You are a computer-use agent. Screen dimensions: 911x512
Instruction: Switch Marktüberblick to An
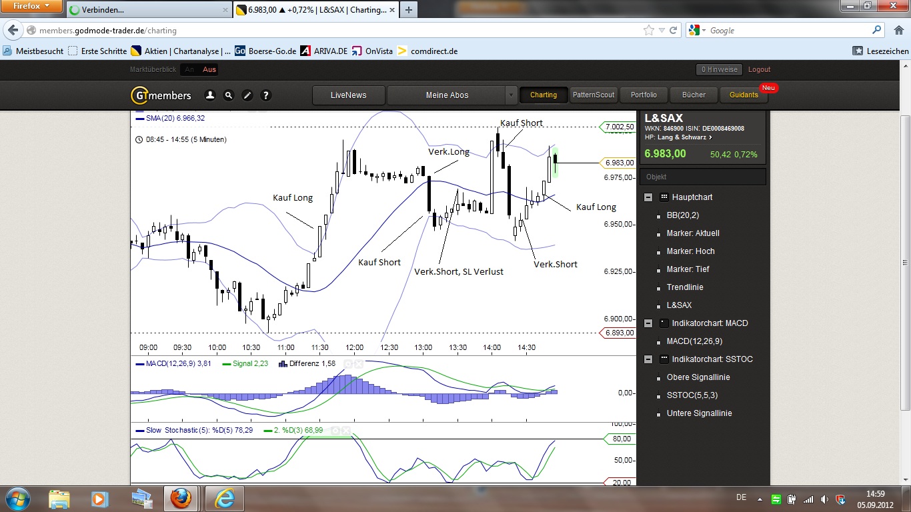[190, 69]
